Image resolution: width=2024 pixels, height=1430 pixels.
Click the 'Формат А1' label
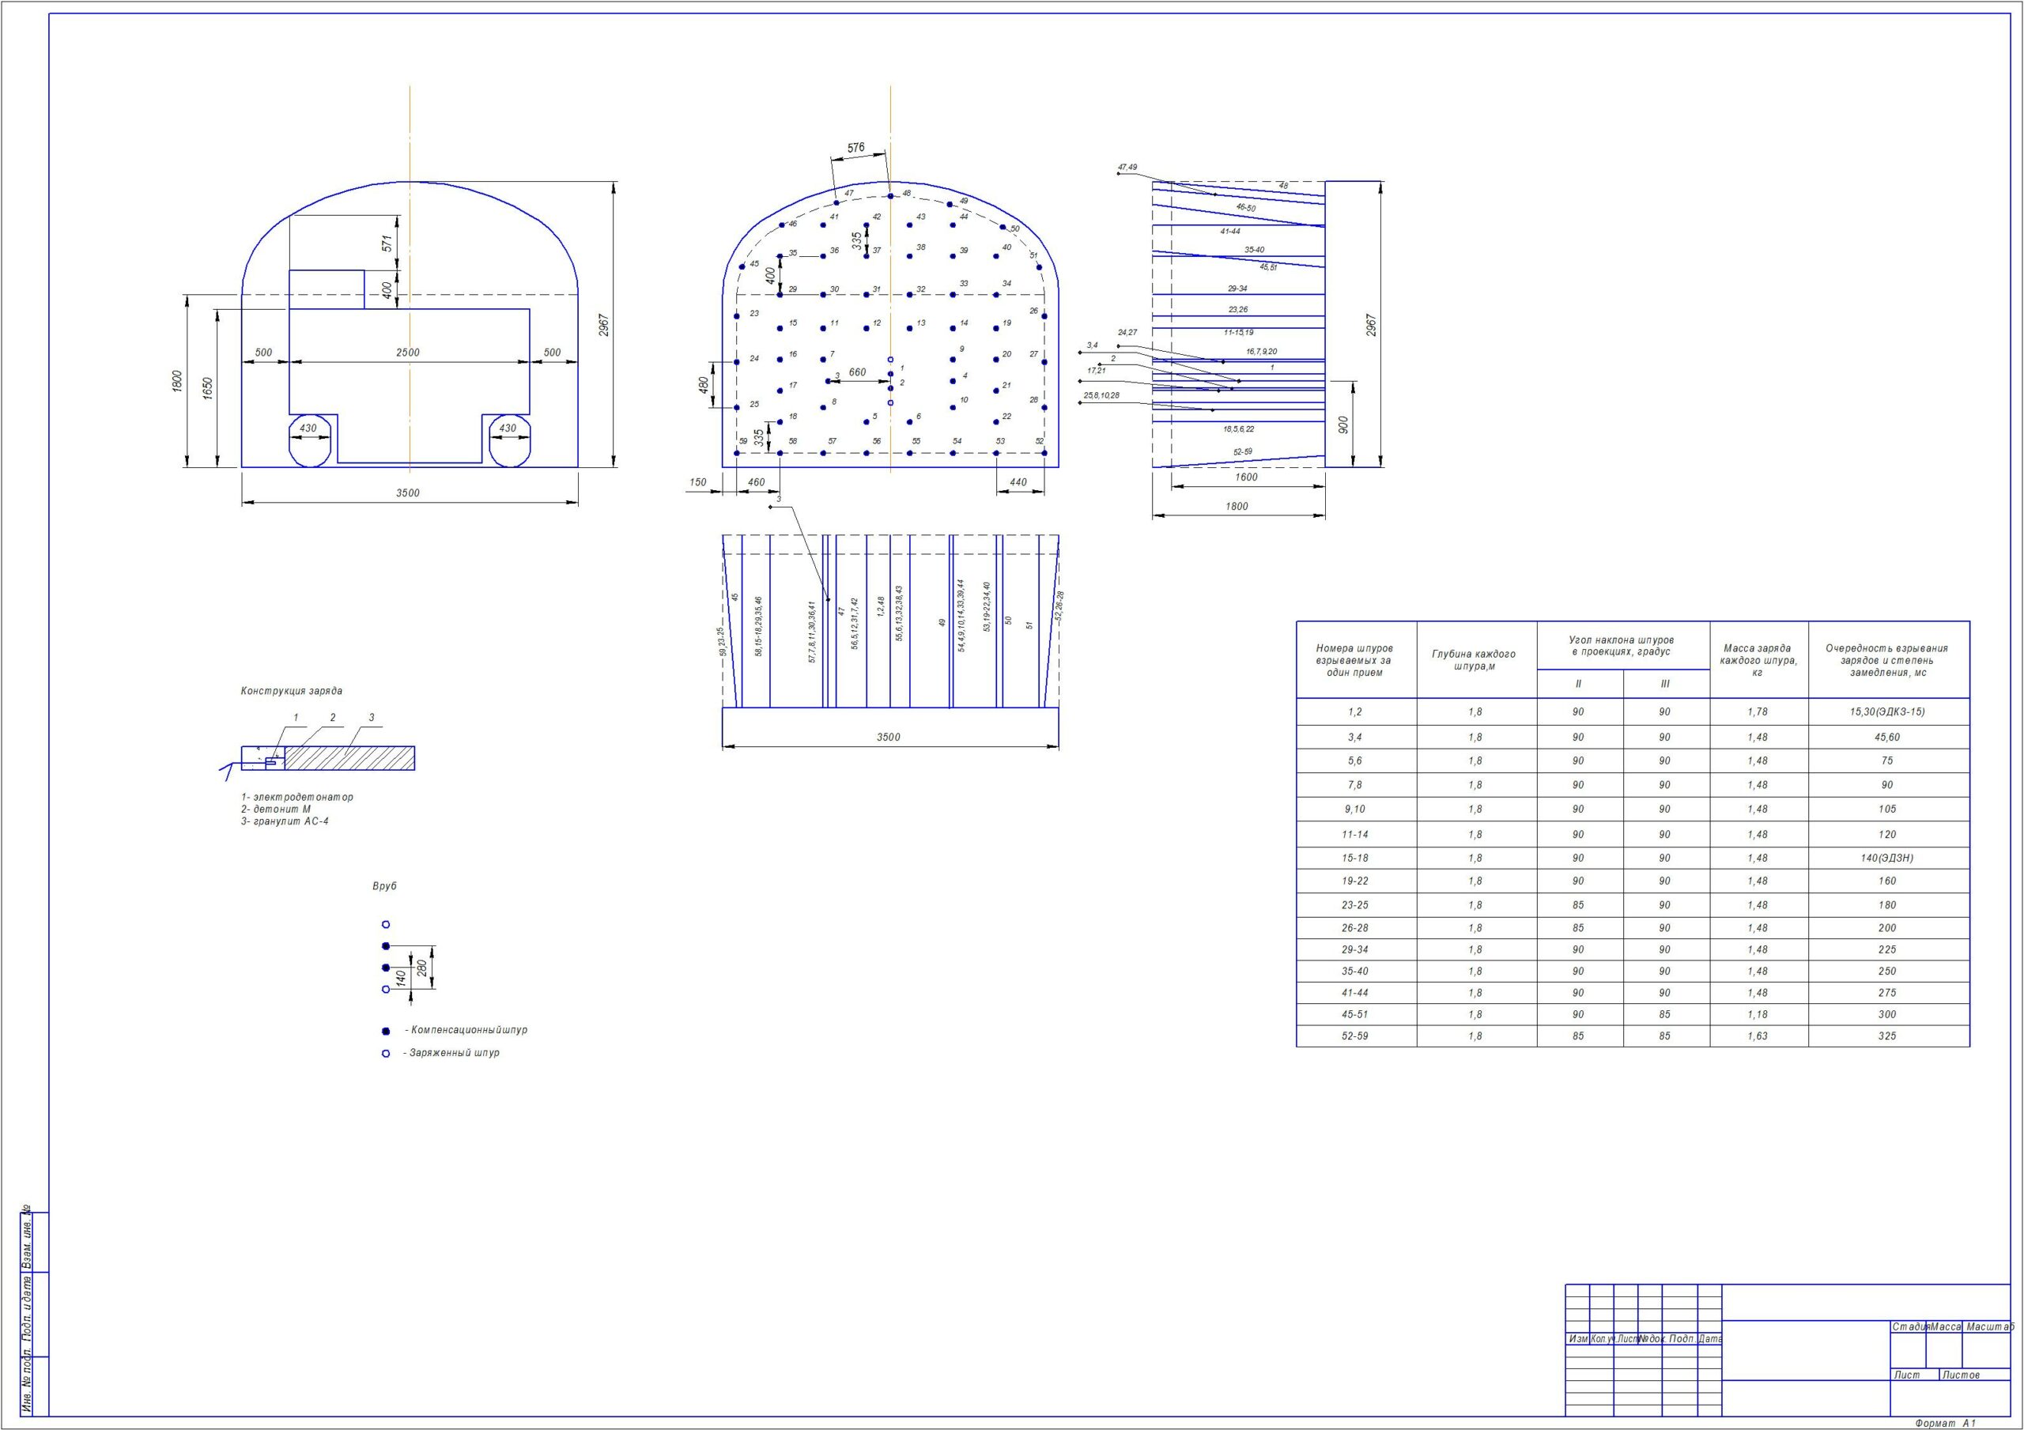click(x=1947, y=1423)
